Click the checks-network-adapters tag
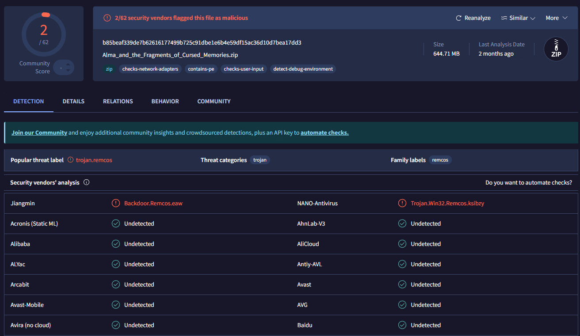The width and height of the screenshot is (580, 336). 150,69
